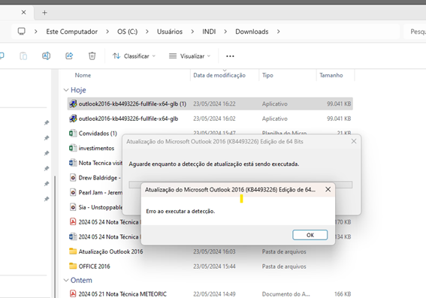Close the current File Explorer tab

(23, 13)
